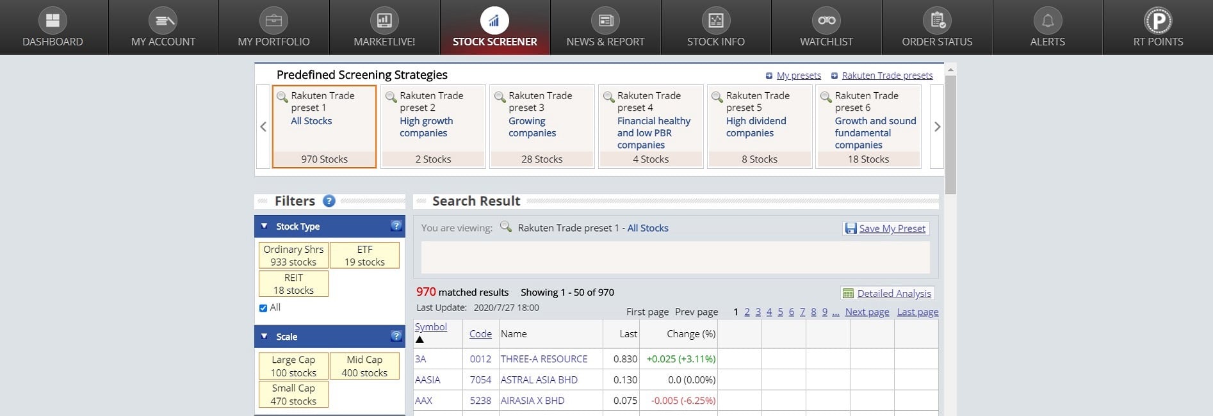
Task: Open the My Portfolio briefcase icon
Action: coord(273,20)
